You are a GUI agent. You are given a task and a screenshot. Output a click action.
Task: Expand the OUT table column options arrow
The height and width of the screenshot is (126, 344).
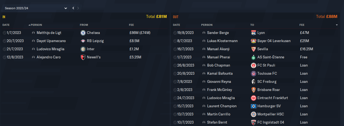[337, 25]
